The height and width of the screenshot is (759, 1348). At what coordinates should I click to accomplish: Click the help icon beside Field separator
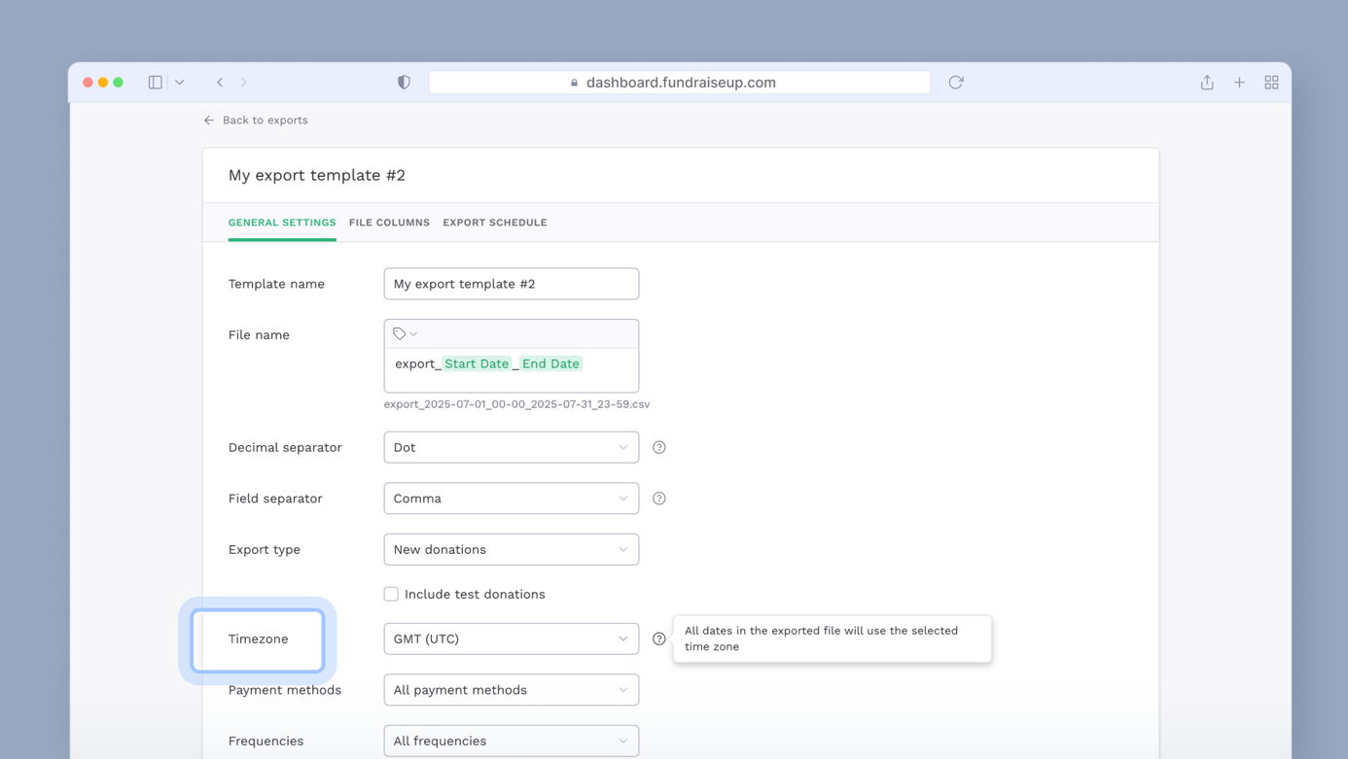(659, 499)
